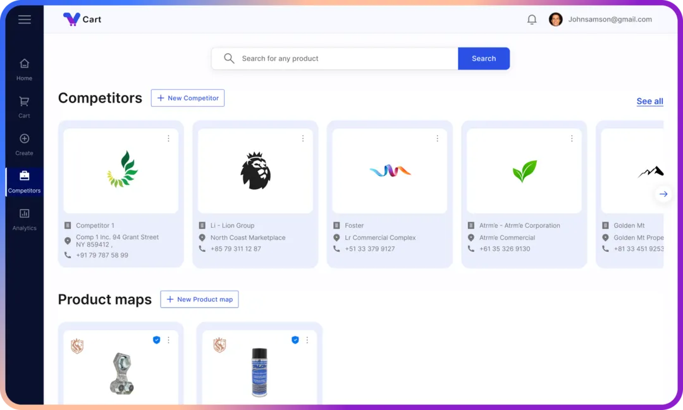Click the Competitor 1 name text
Screen dimensions: 683x410
pos(95,225)
